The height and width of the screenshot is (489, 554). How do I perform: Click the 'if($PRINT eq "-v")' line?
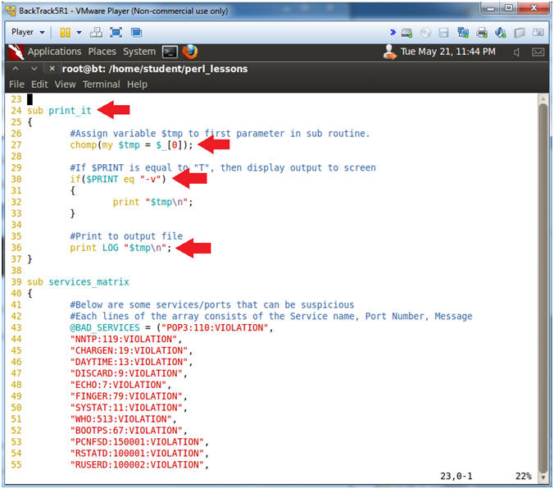(x=118, y=179)
